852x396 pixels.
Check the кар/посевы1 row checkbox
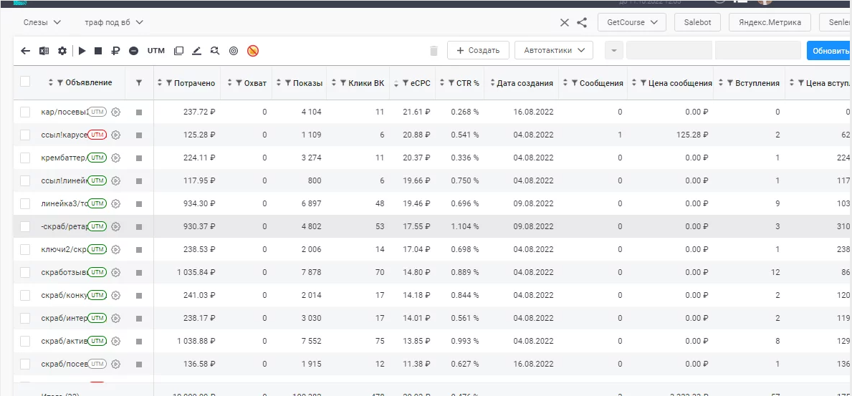[x=25, y=112]
